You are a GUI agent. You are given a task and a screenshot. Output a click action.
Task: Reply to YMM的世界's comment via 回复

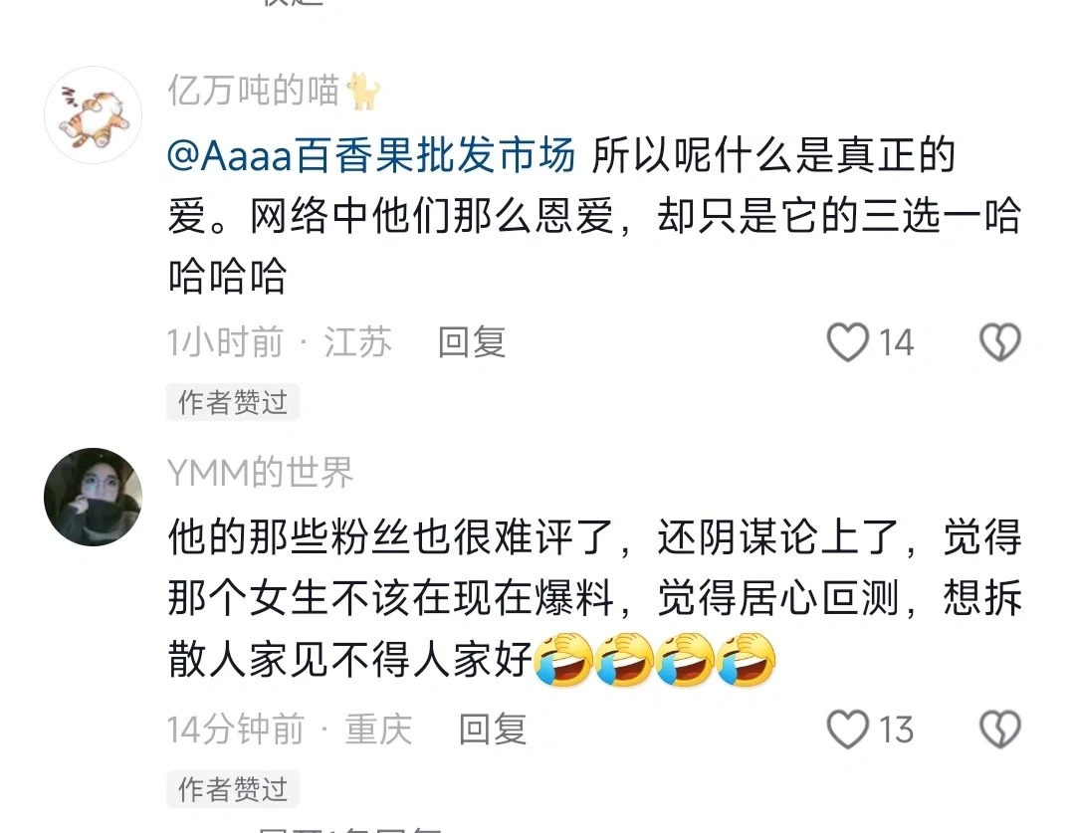(x=493, y=729)
